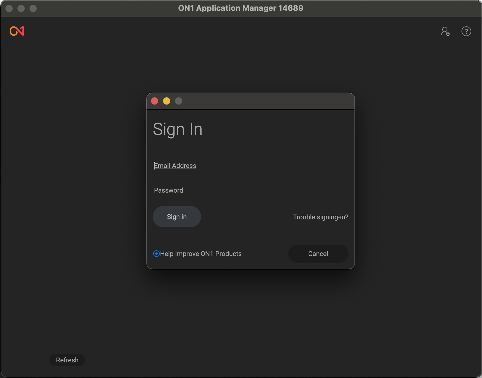Image resolution: width=482 pixels, height=378 pixels.
Task: Click the ON1 logo icon
Action: (17, 31)
